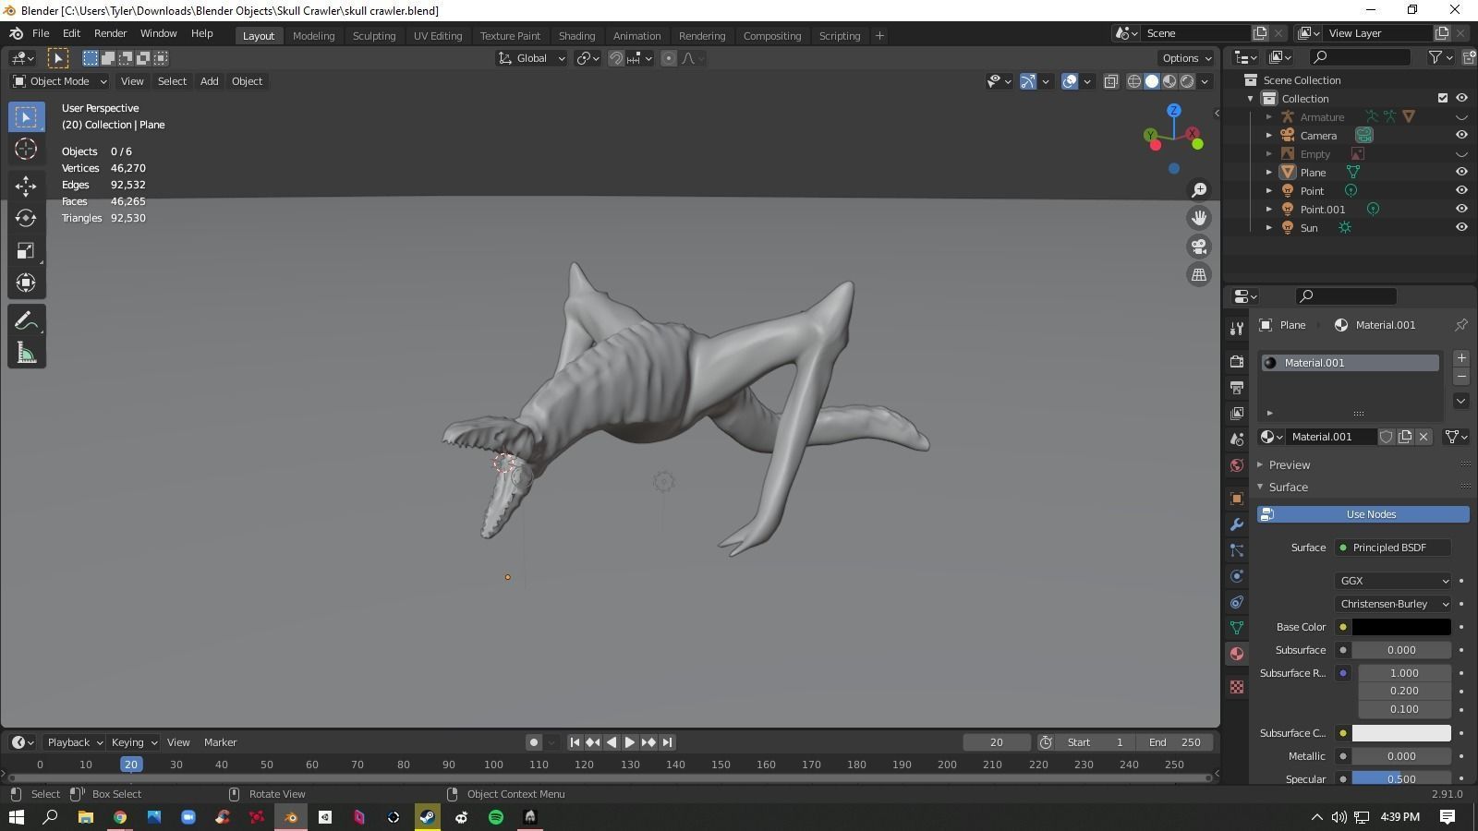Launch Blender from the taskbar

(x=290, y=816)
